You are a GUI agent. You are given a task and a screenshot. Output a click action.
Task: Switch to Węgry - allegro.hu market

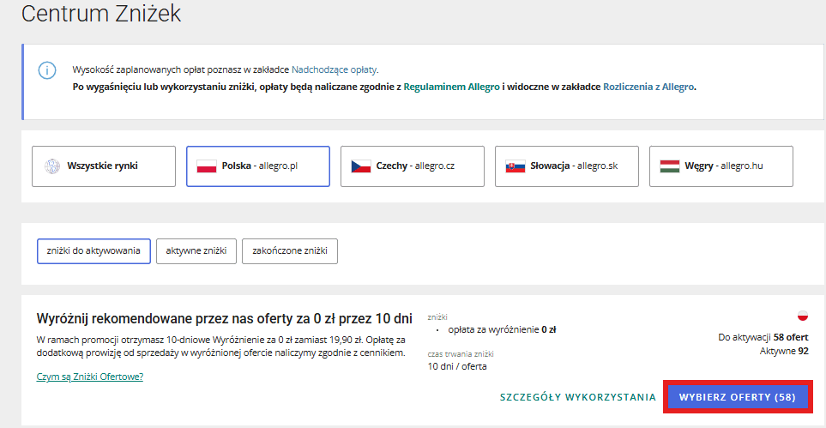721,166
